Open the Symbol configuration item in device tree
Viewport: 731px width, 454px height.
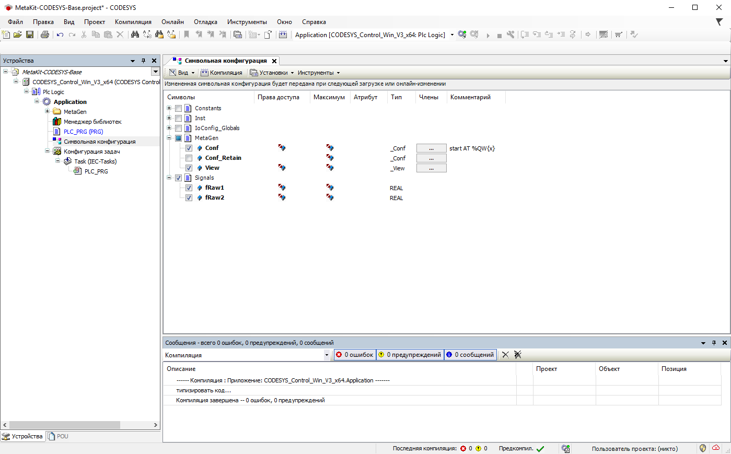coord(99,142)
